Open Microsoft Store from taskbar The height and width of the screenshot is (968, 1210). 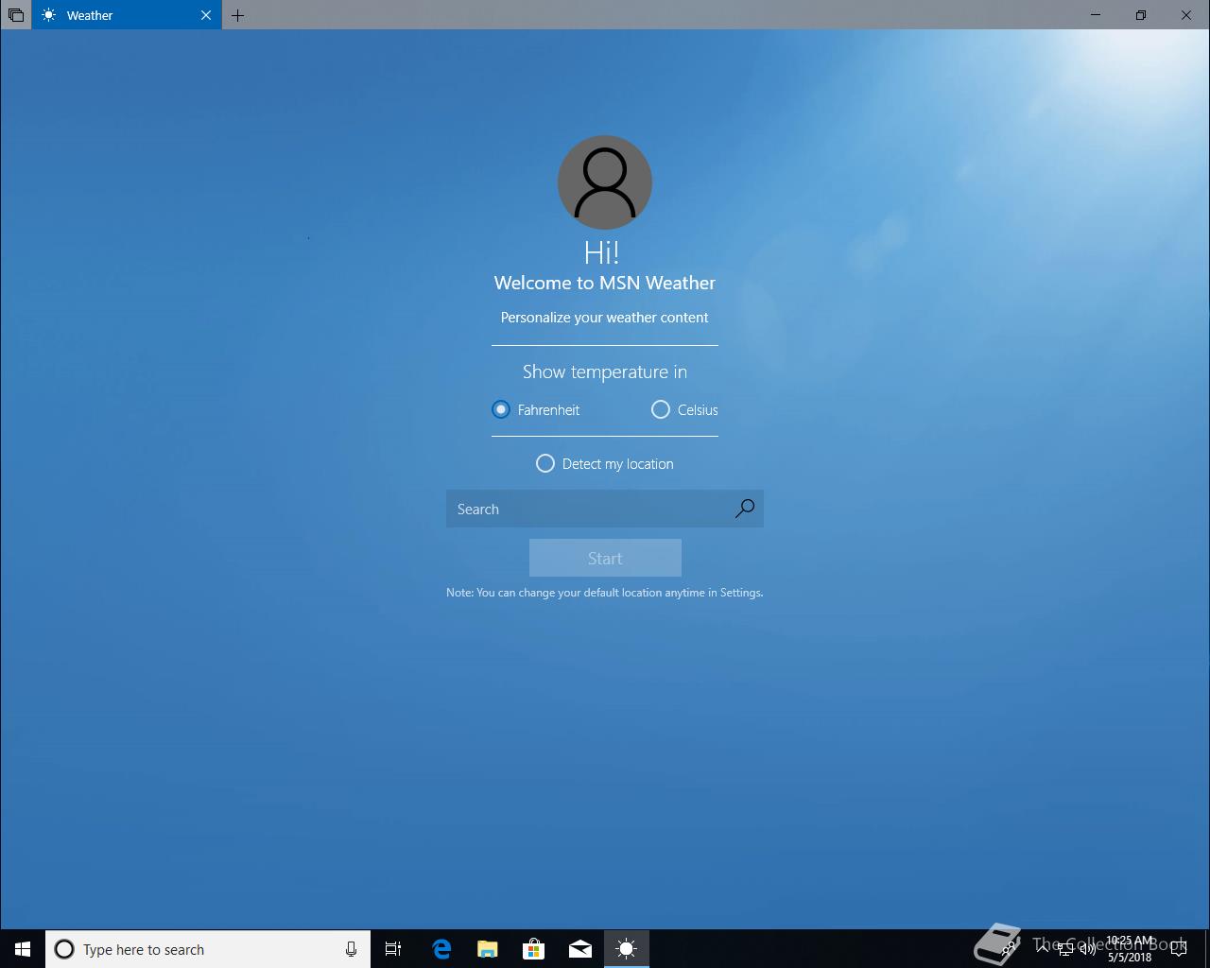(x=534, y=949)
